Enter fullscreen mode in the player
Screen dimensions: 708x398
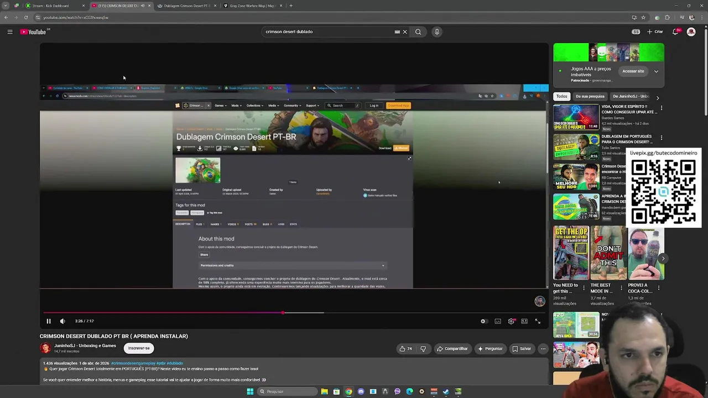coord(538,321)
